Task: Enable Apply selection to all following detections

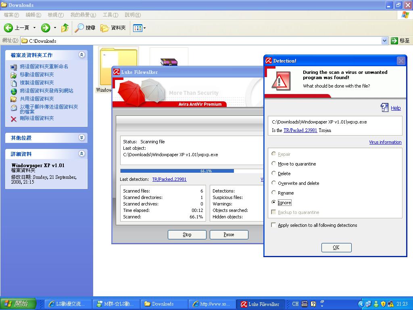Action: (274, 225)
